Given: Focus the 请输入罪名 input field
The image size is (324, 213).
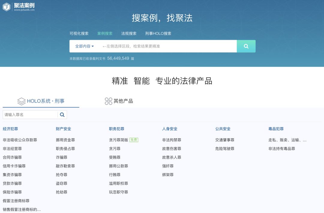Looking at the screenshot, I should (30, 115).
